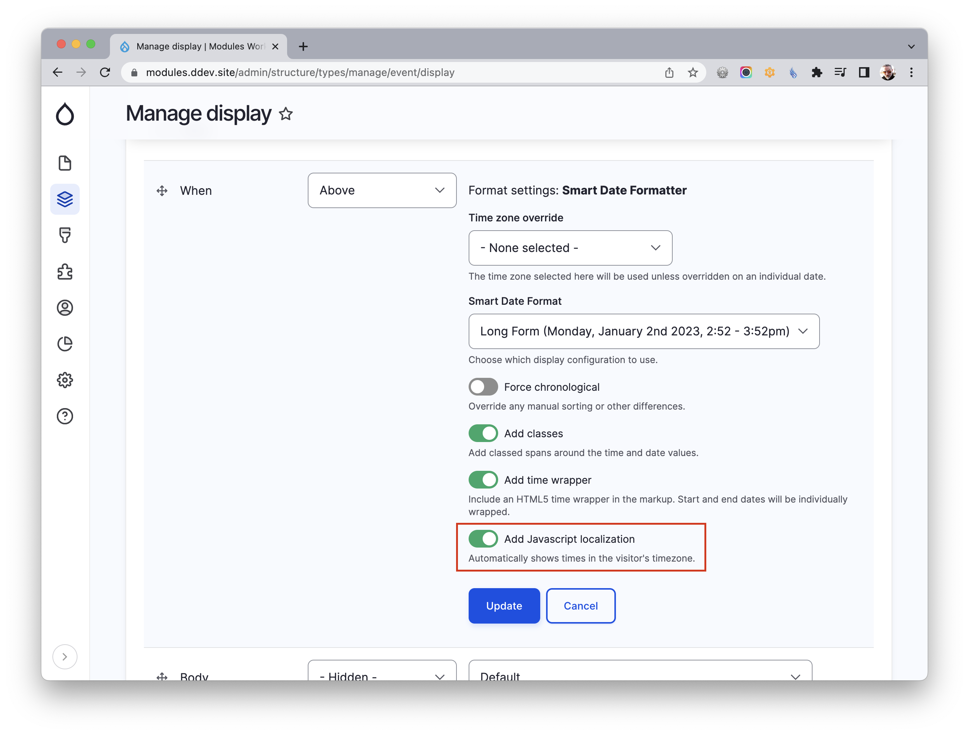Click the Update button to save settings

click(504, 605)
